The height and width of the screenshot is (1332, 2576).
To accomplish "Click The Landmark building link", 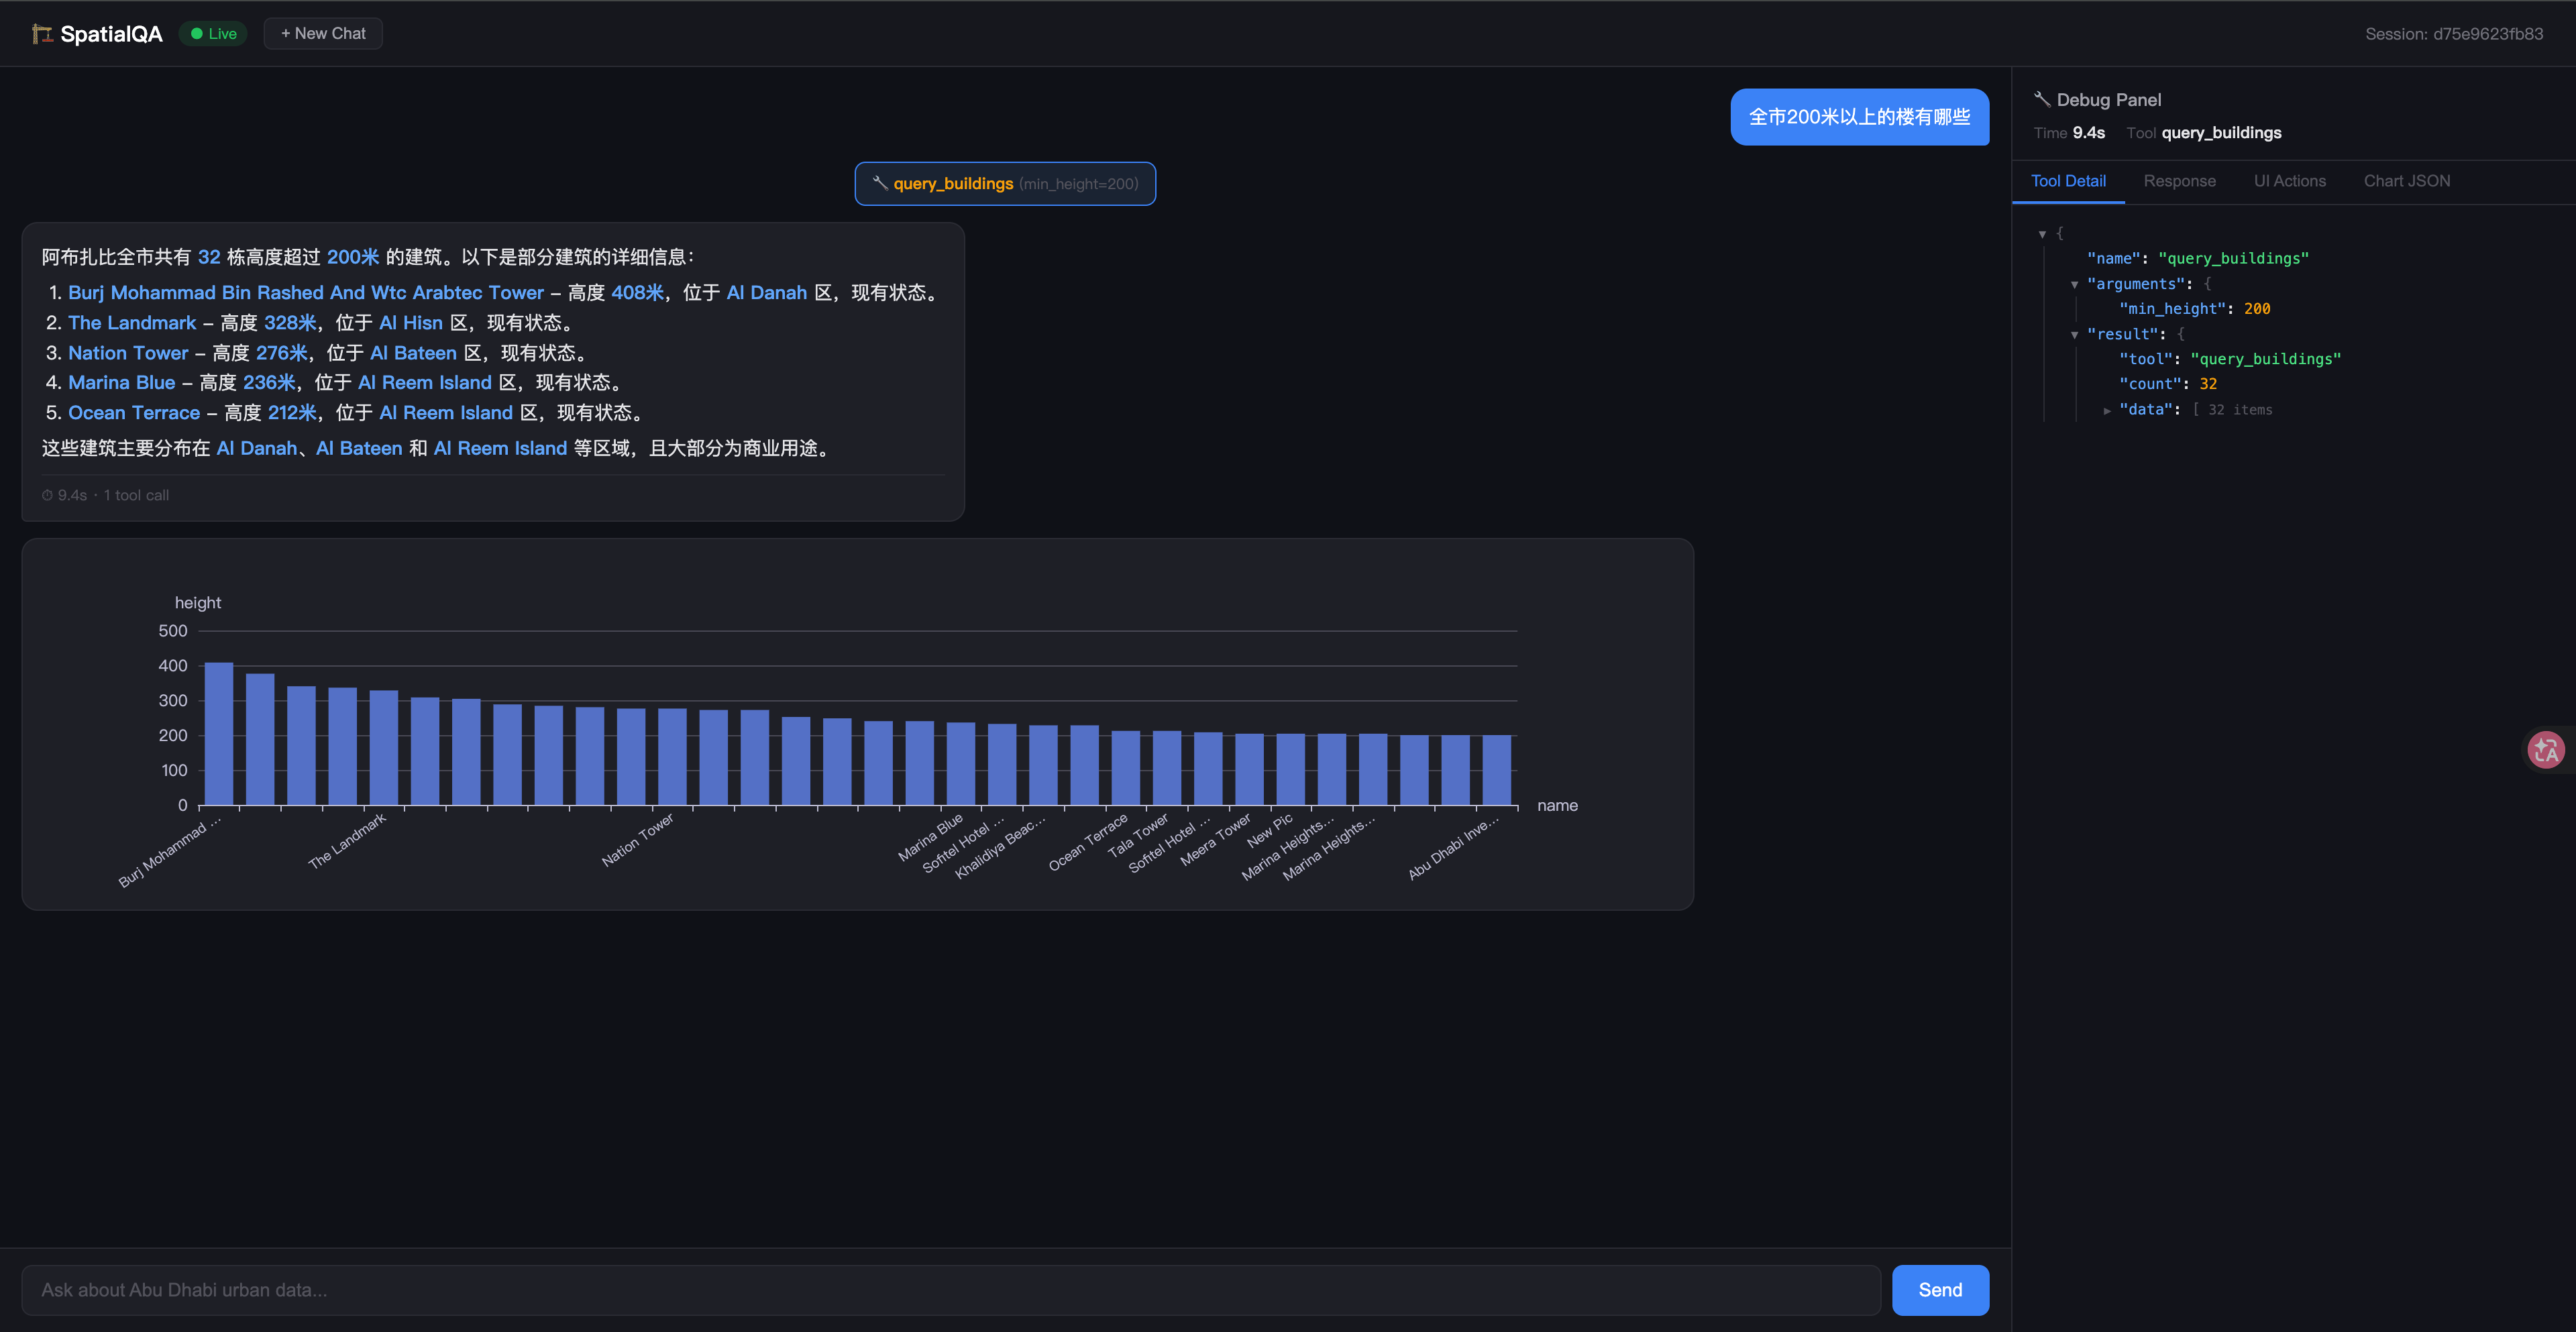I will click(x=132, y=323).
